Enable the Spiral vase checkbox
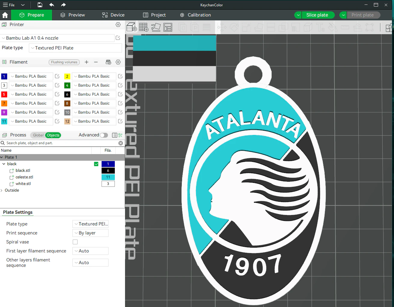 [x=75, y=242]
